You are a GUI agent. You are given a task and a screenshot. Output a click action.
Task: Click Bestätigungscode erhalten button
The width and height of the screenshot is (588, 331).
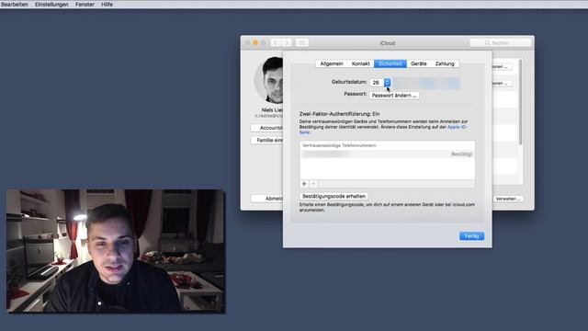(334, 196)
